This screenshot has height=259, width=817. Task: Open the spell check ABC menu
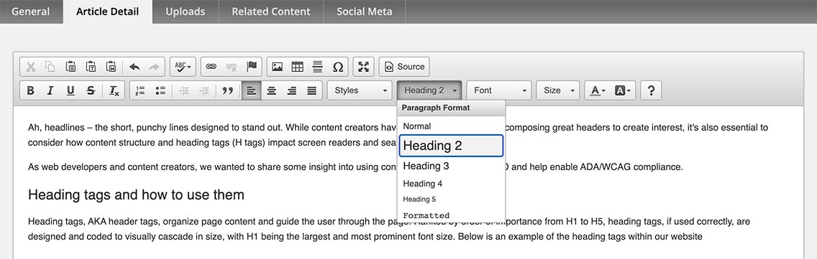(183, 67)
